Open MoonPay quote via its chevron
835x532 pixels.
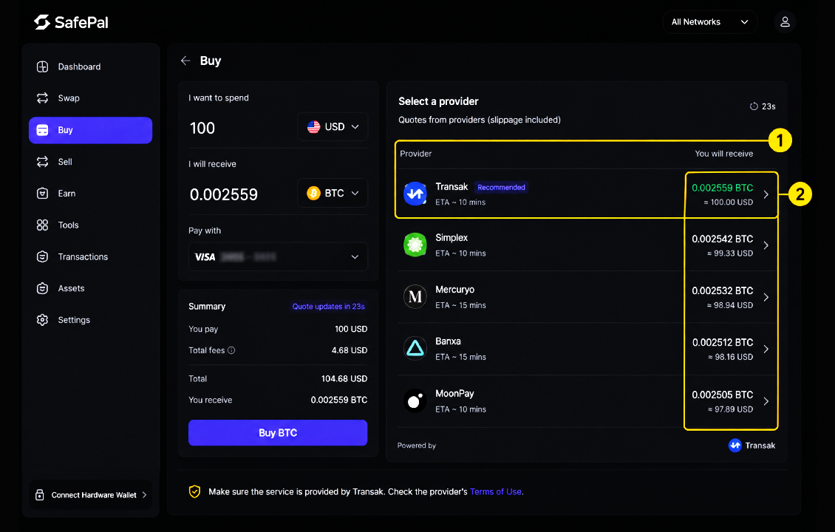point(766,401)
